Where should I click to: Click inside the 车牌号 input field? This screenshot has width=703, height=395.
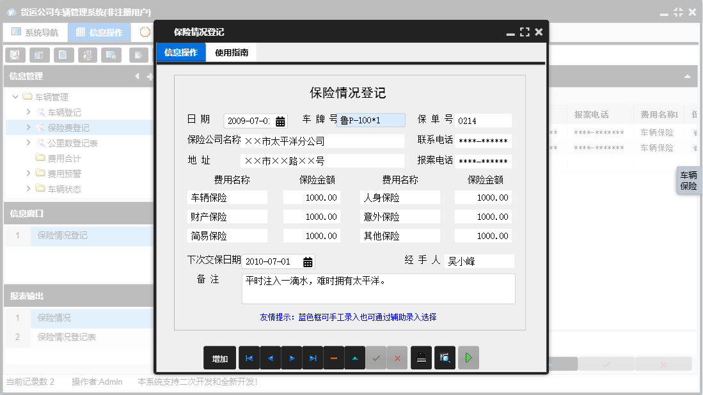[370, 120]
